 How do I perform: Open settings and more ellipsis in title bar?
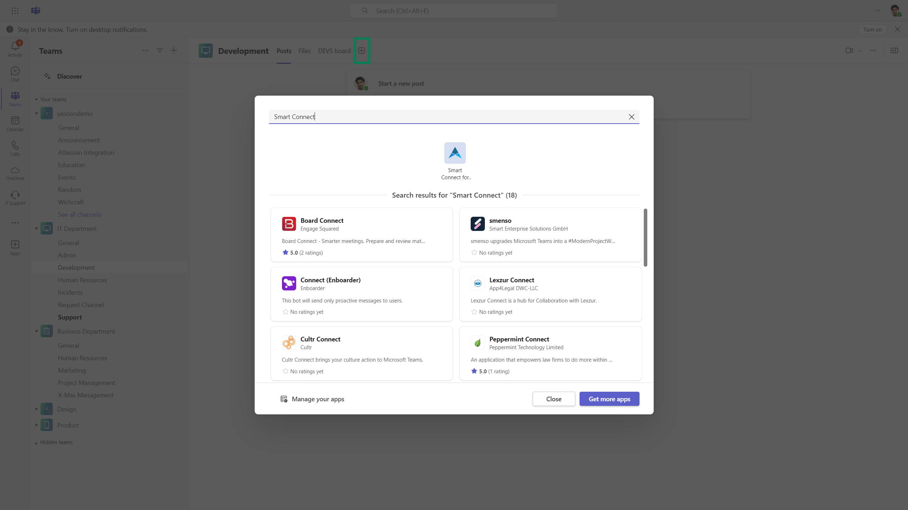877,11
